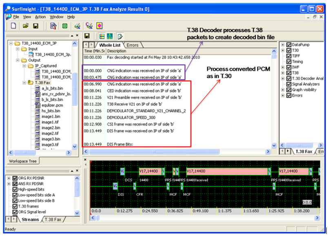
Task: Open the Action menu
Action: [x=40, y=17]
